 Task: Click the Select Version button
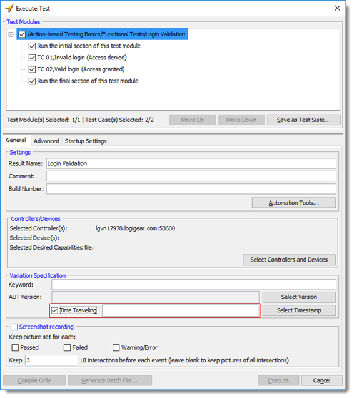[x=299, y=297]
